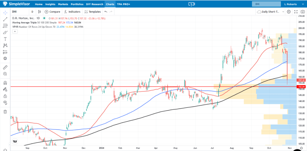Open the Insights tab
The height and width of the screenshot is (151, 307).
click(50, 4)
